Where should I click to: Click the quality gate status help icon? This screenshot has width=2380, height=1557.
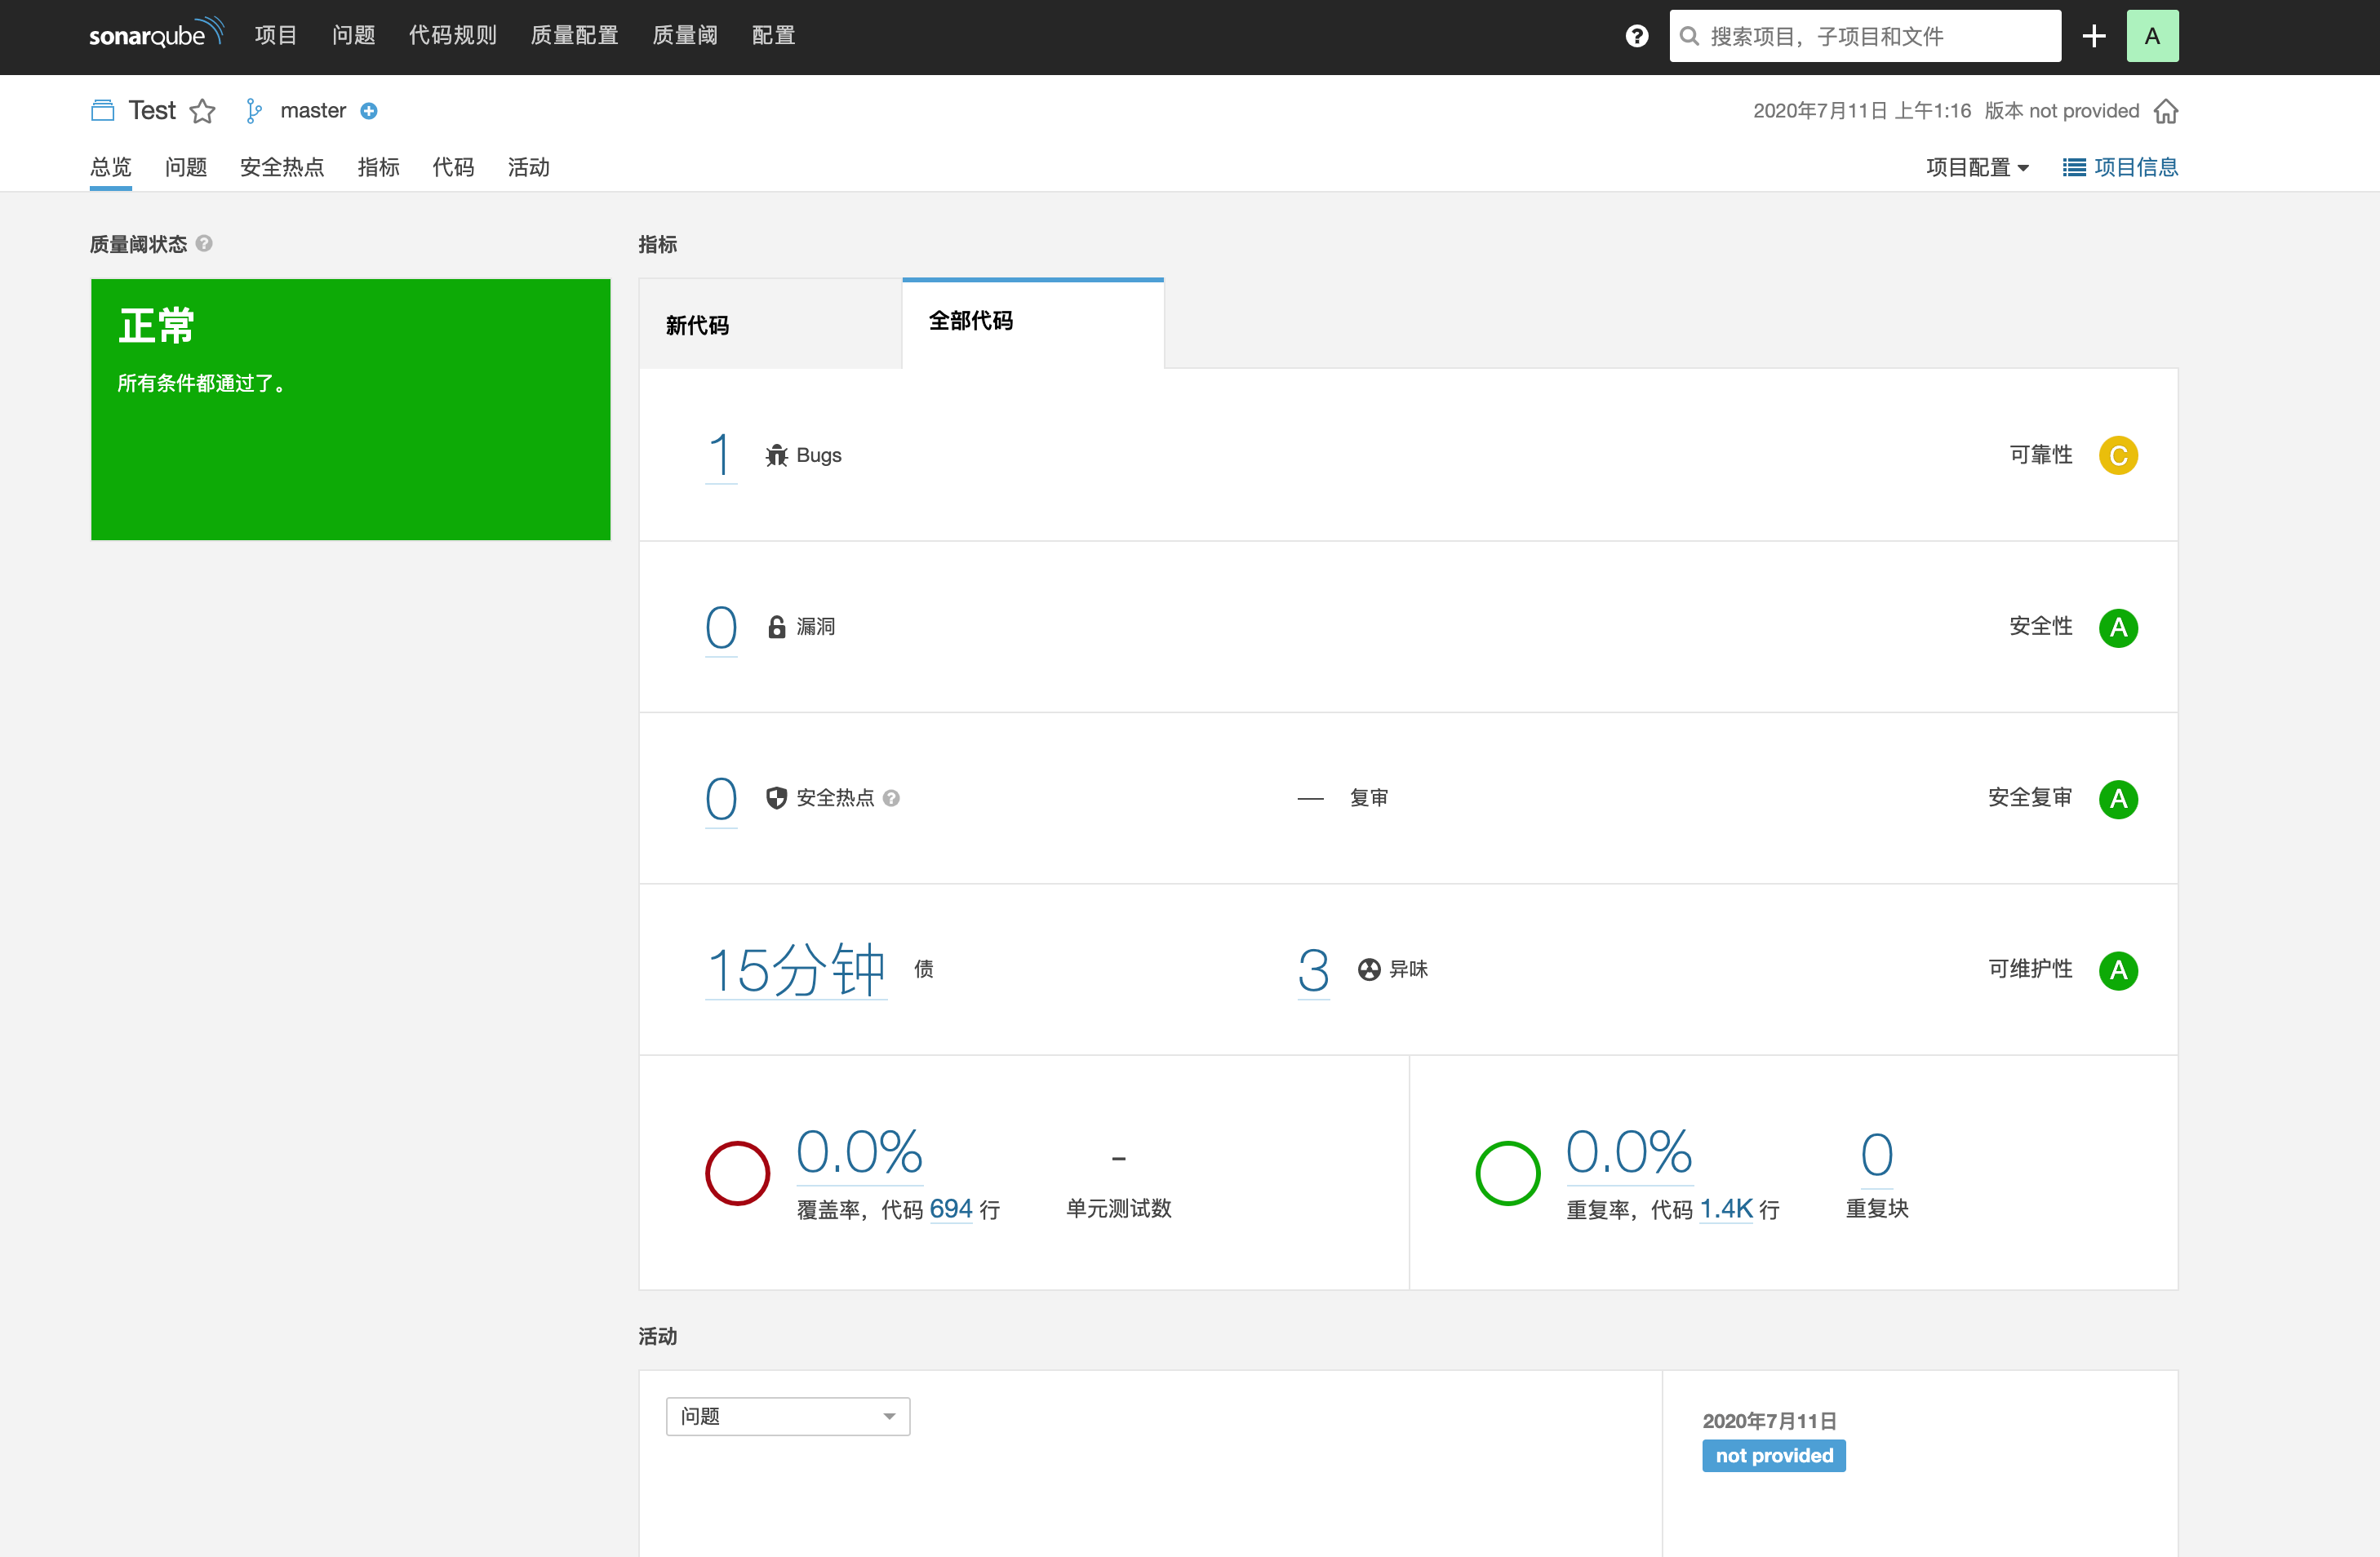204,243
